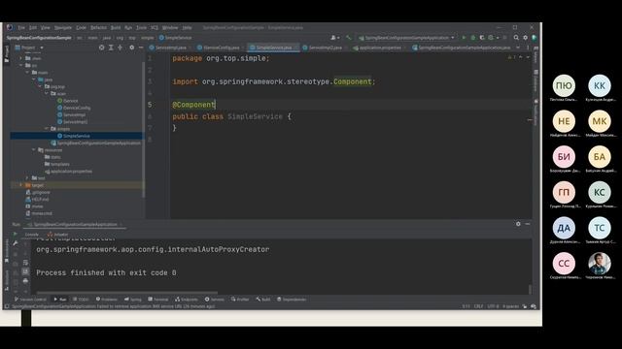Switch to IServiceConfig.java editor tab
The image size is (622, 349).
pos(221,48)
